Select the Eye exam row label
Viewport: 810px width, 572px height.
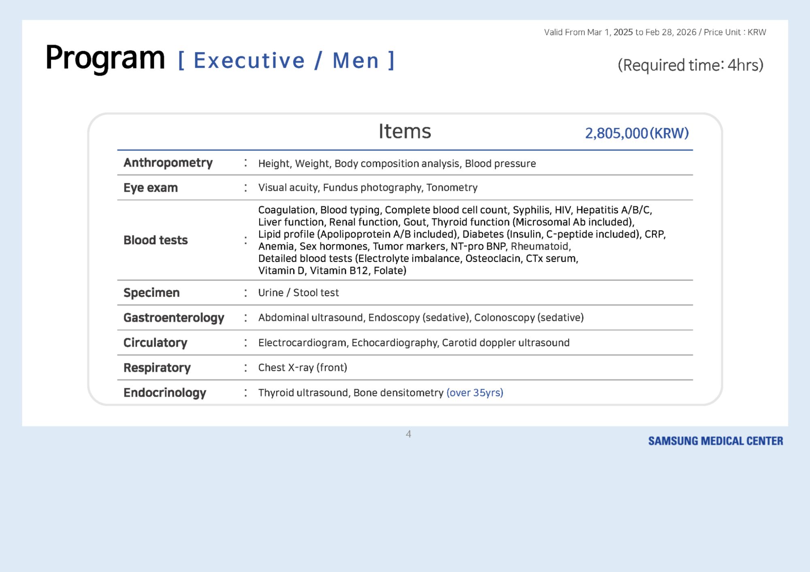[x=150, y=188]
